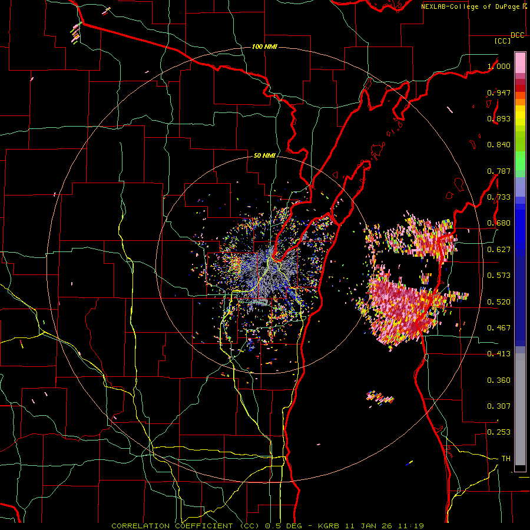
Task: Pick the large gray legend swatch
Action: 520,409
